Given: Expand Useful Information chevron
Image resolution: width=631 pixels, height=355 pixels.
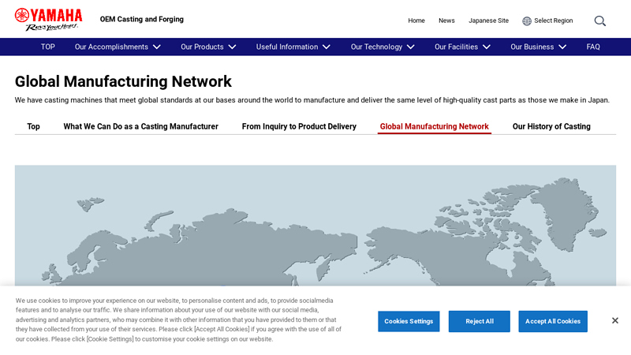Looking at the screenshot, I should tap(327, 47).
